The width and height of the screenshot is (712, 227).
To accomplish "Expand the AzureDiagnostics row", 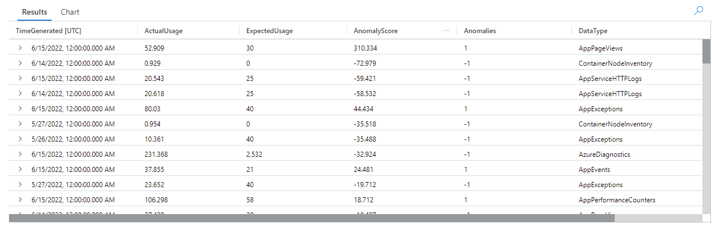I will click(20, 155).
